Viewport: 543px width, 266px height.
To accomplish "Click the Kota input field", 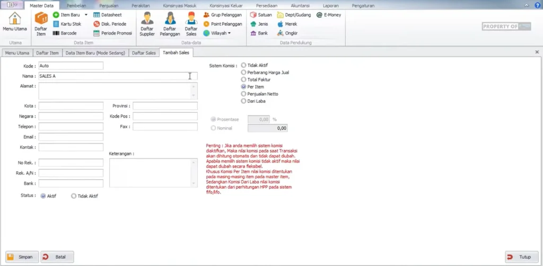I will 71,106.
